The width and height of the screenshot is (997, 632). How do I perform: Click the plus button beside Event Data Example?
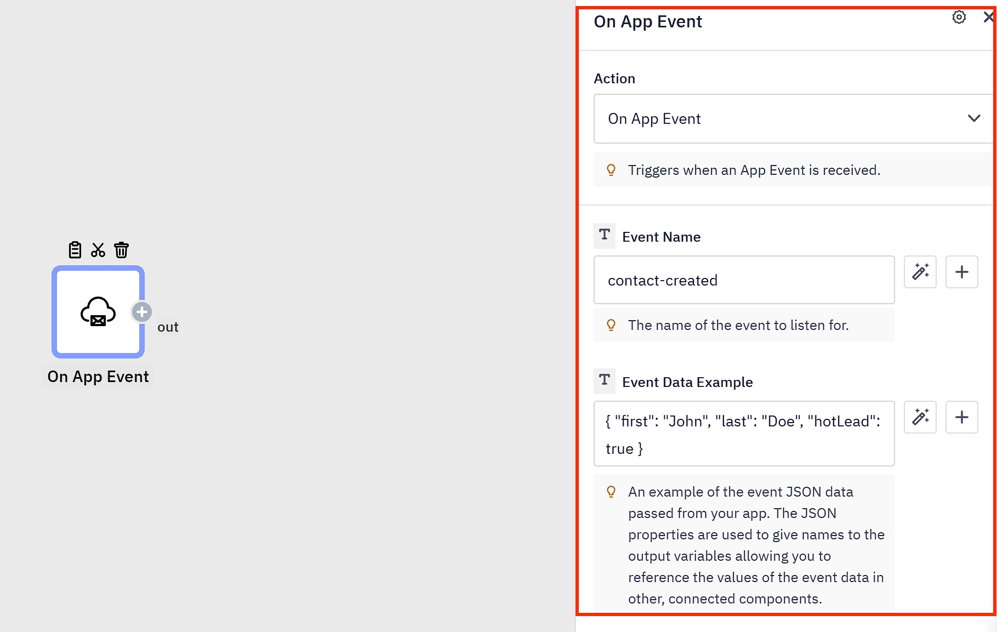pos(962,417)
